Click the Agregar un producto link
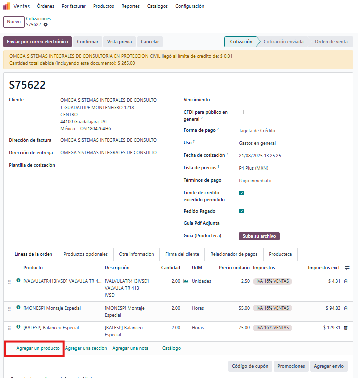Image resolution: width=358 pixels, height=378 pixels. pyautogui.click(x=38, y=348)
